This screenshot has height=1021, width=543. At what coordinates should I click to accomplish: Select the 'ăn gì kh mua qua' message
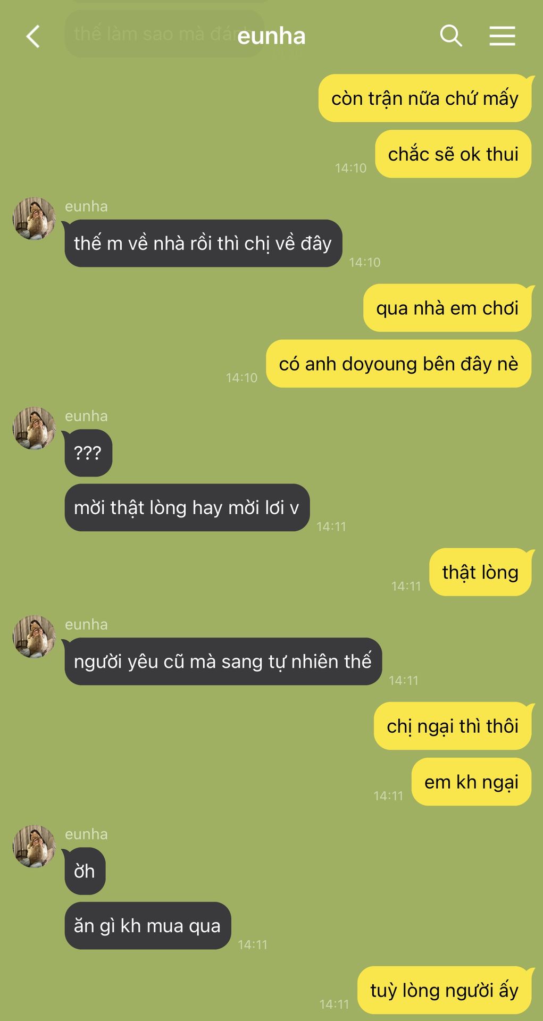[147, 926]
